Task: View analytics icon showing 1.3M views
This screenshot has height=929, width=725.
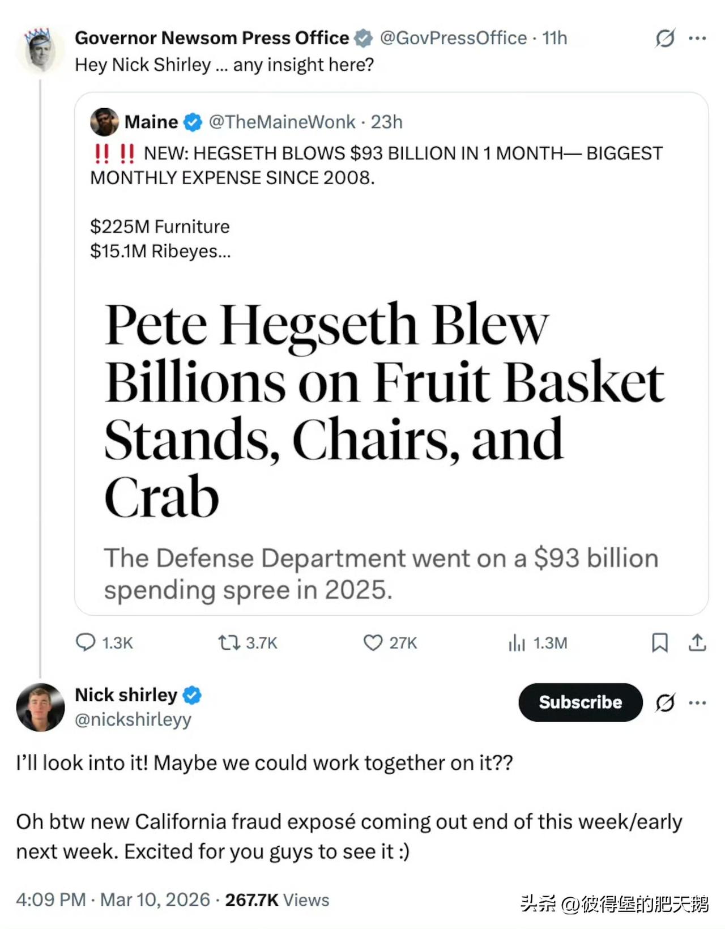Action: pyautogui.click(x=517, y=642)
